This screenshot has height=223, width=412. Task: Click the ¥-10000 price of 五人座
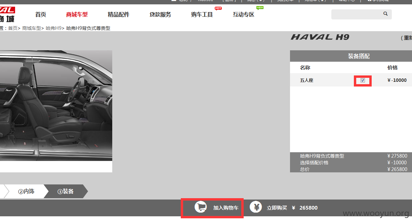coord(397,80)
